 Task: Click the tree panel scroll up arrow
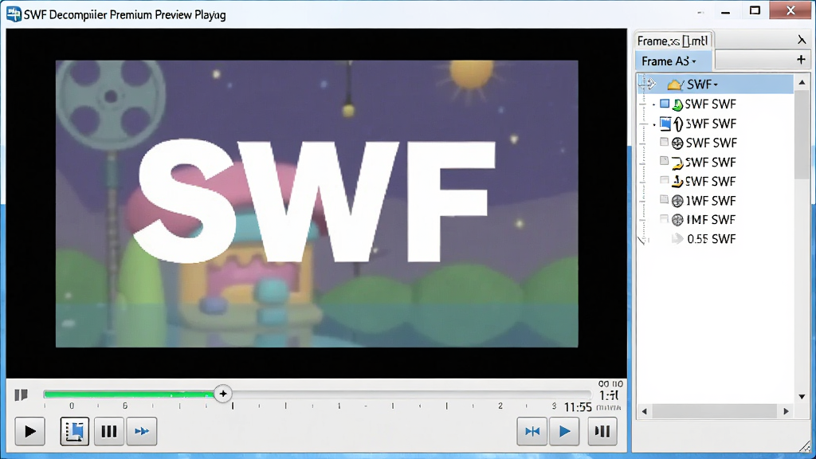802,82
